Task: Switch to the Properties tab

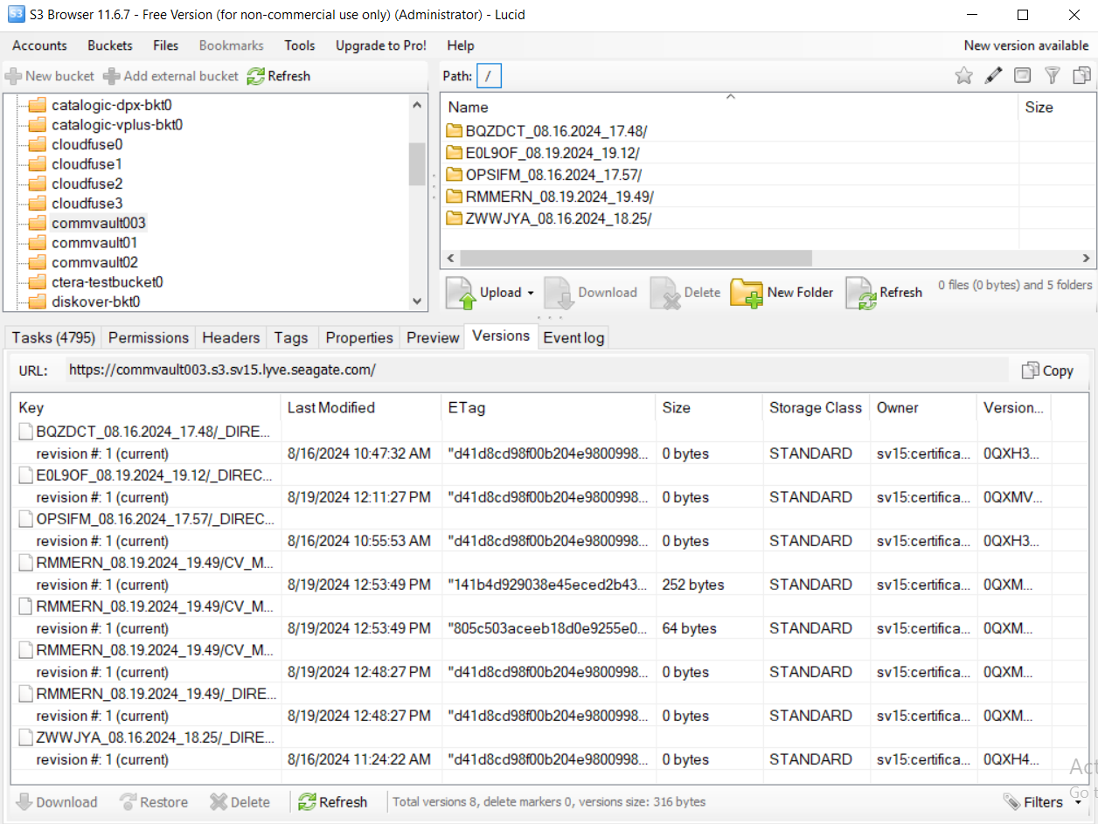Action: [359, 337]
